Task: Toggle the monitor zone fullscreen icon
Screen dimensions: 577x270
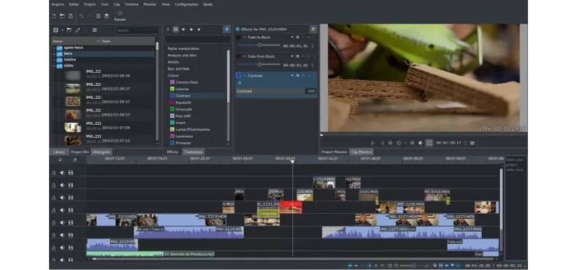Action: 429,143
